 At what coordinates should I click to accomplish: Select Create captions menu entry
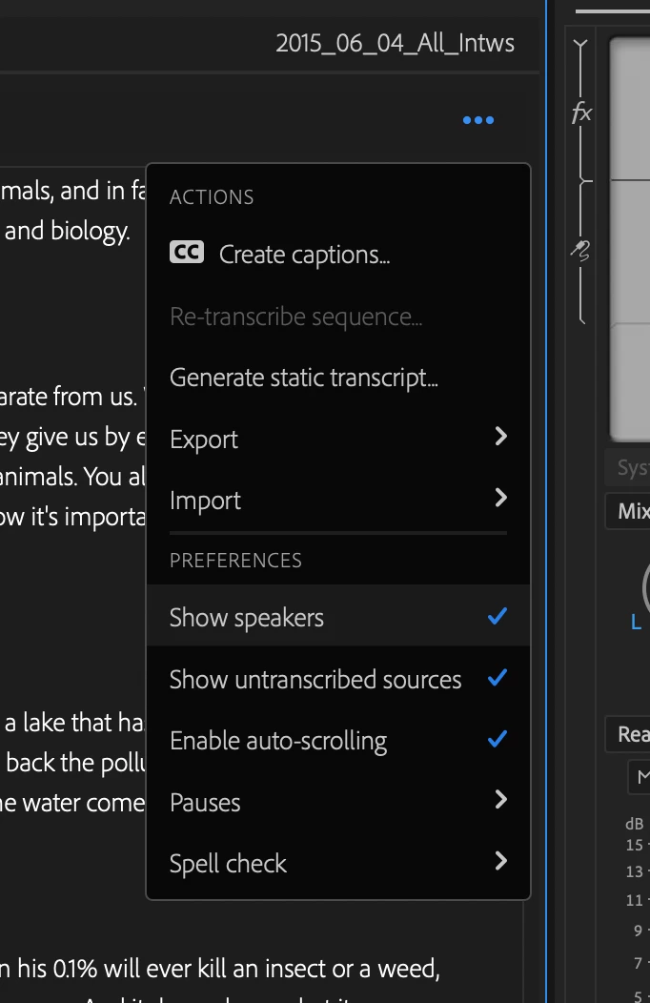pos(304,255)
